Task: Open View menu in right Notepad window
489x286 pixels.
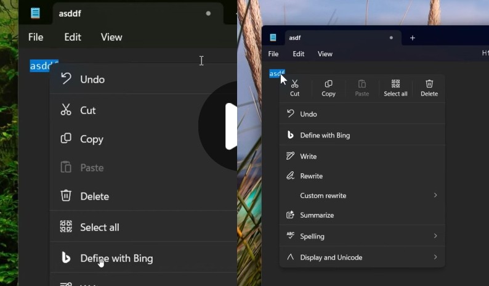Action: [325, 54]
